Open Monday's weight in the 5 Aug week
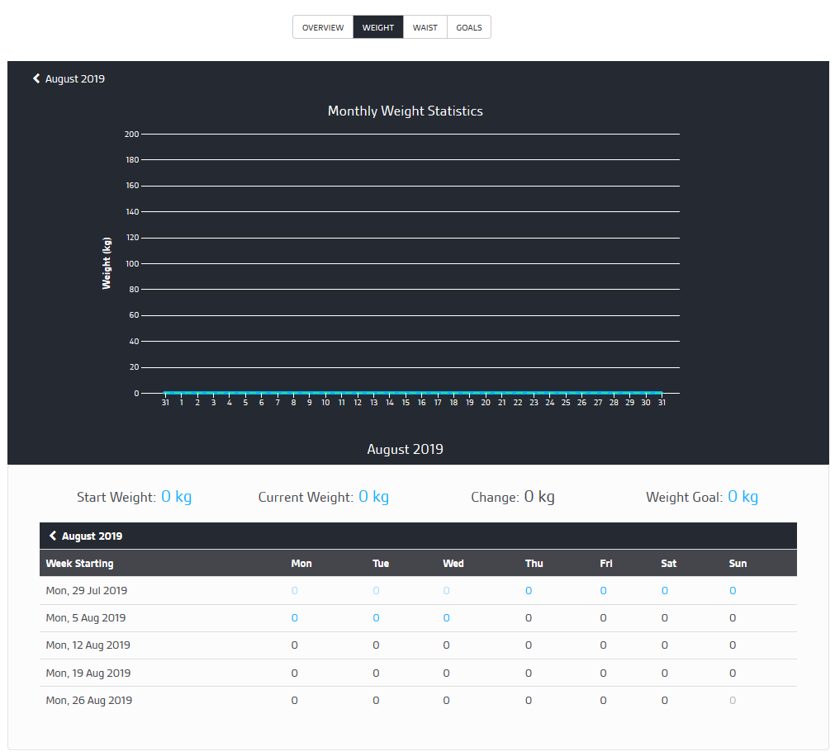835x756 pixels. click(x=295, y=617)
